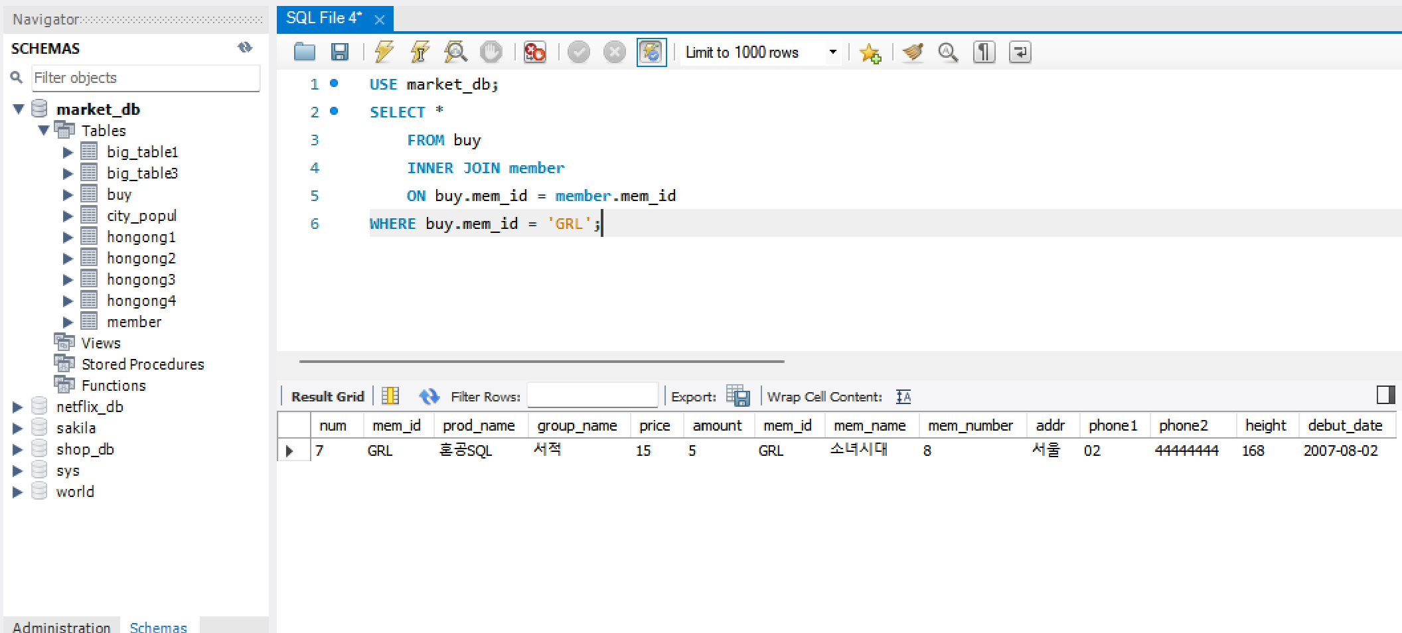This screenshot has height=633, width=1402.
Task: Save the current SQL script
Action: [x=340, y=52]
